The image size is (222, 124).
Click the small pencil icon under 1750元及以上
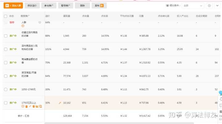[x=30, y=106]
